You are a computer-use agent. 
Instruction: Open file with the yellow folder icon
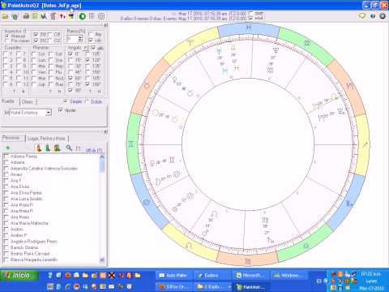5,16
